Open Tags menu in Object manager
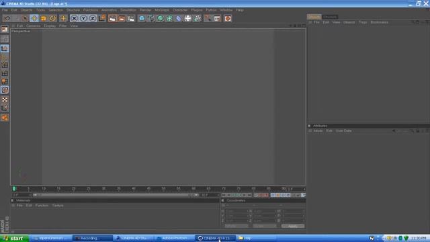 [x=363, y=22]
